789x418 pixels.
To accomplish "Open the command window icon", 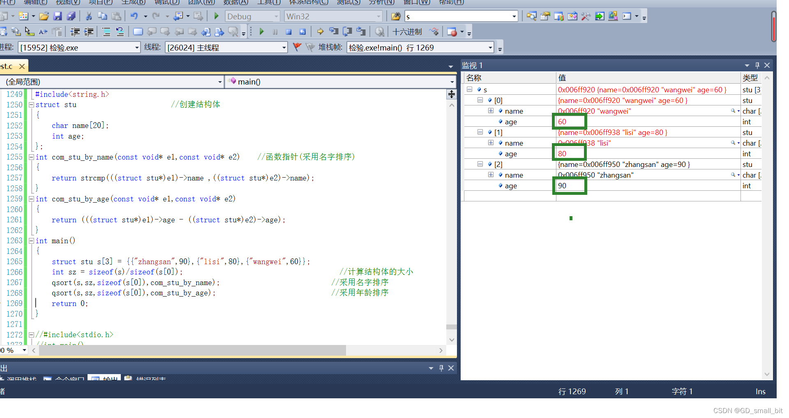I will pyautogui.click(x=627, y=16).
